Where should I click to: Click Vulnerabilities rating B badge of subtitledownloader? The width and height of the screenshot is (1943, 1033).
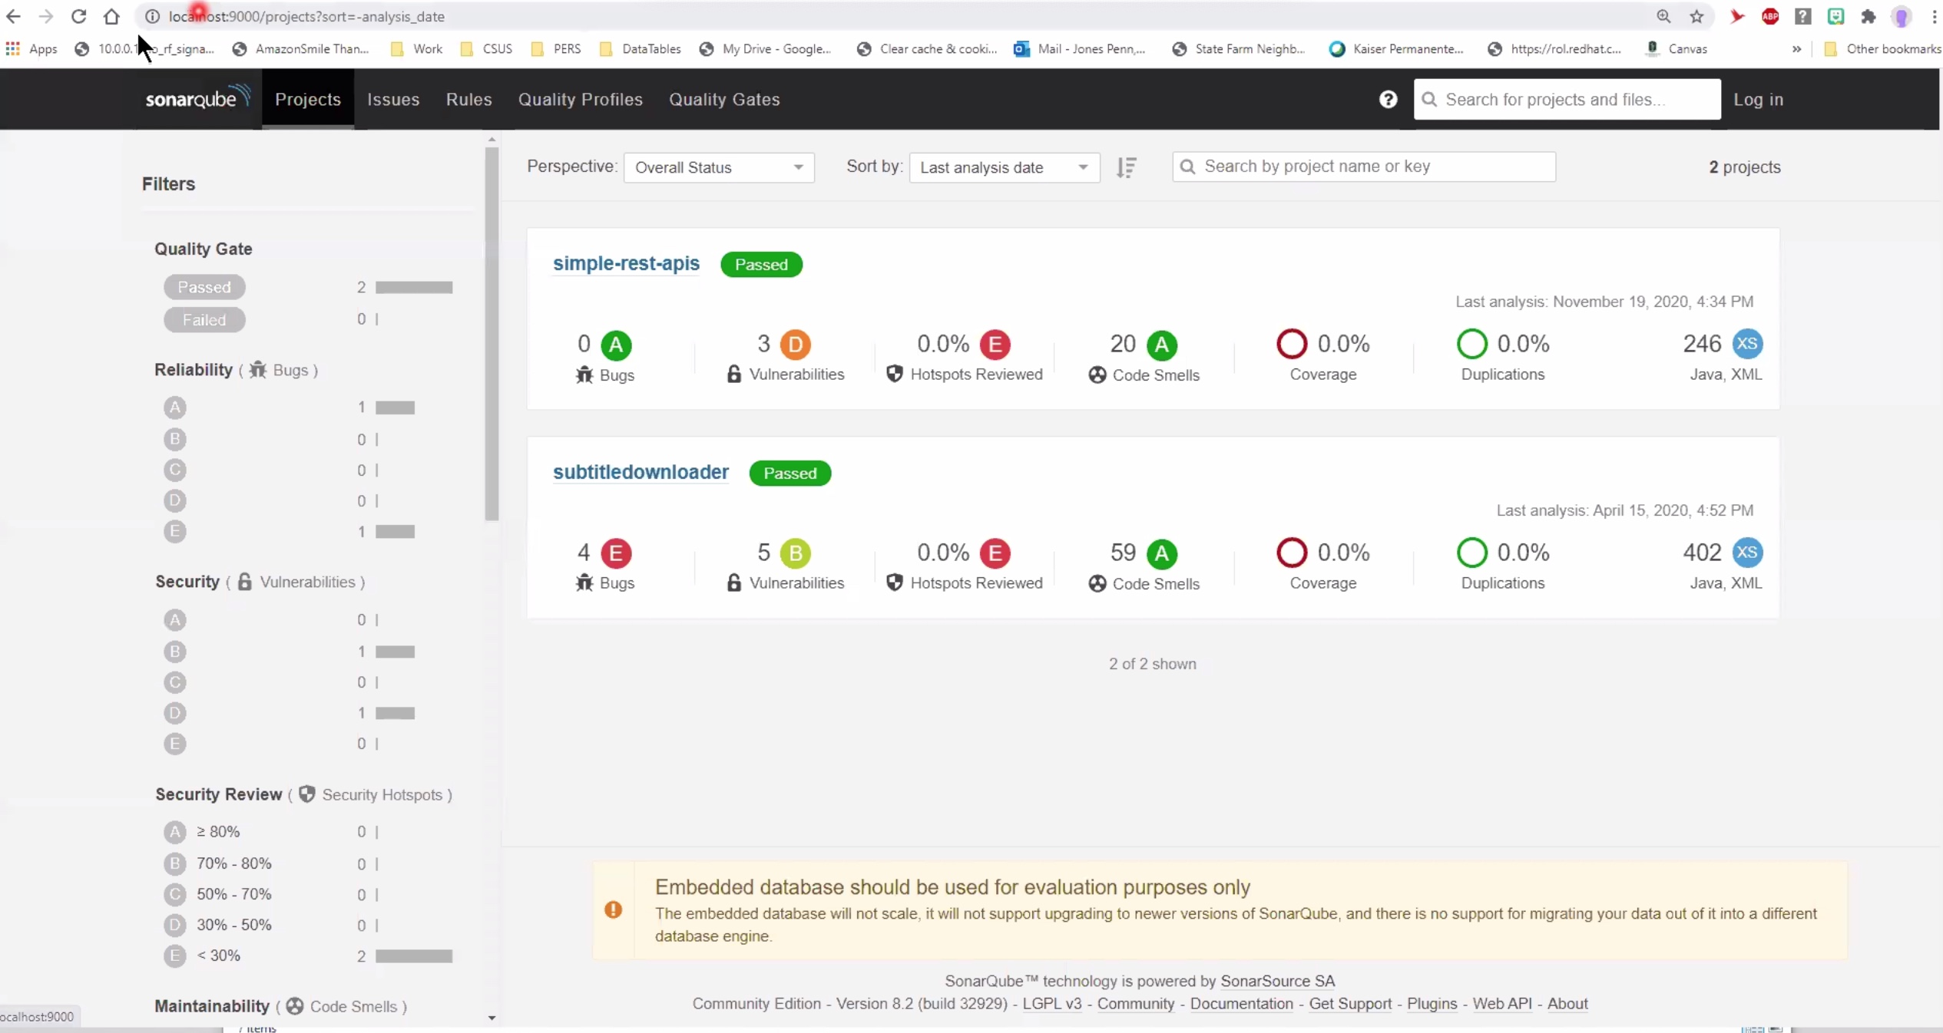(796, 553)
